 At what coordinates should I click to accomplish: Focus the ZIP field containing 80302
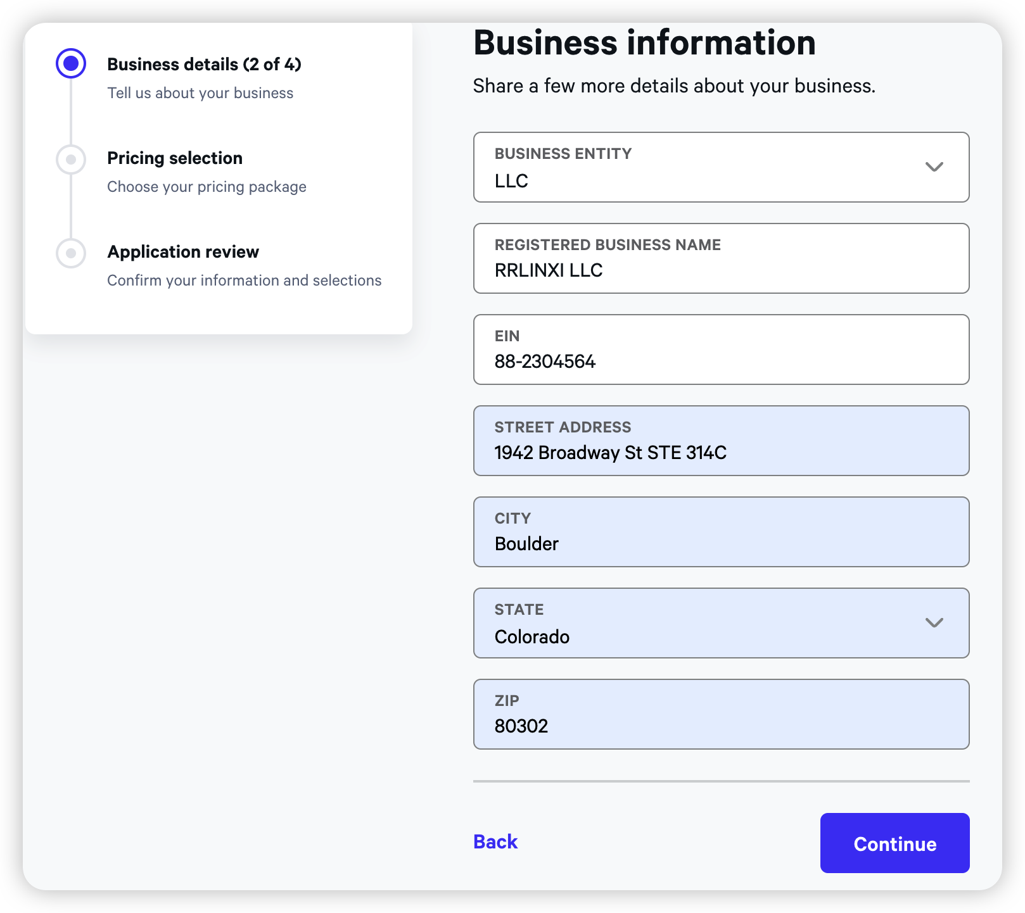click(x=721, y=715)
